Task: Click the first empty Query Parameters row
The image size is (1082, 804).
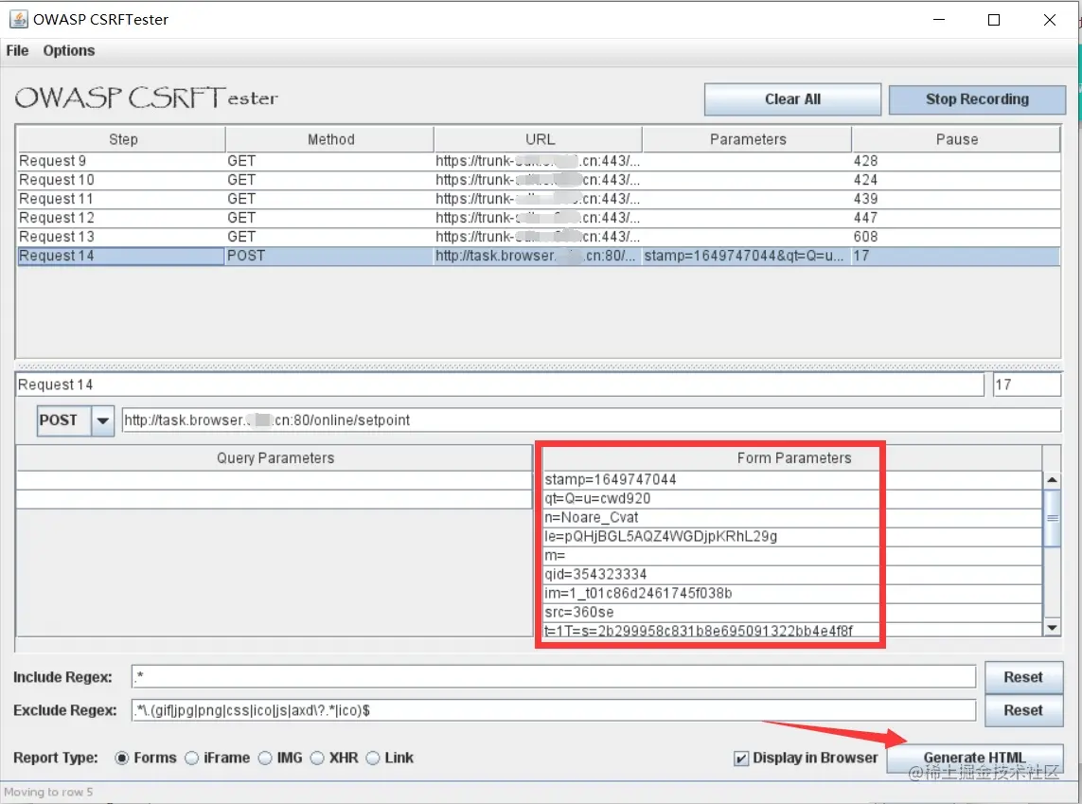Action: click(x=274, y=480)
